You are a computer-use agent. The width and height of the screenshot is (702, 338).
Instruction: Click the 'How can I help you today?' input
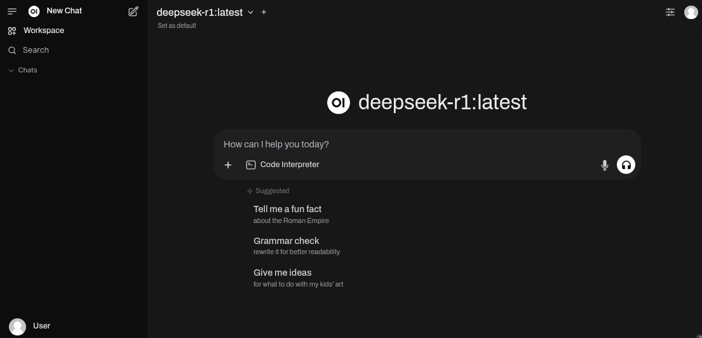click(x=407, y=144)
